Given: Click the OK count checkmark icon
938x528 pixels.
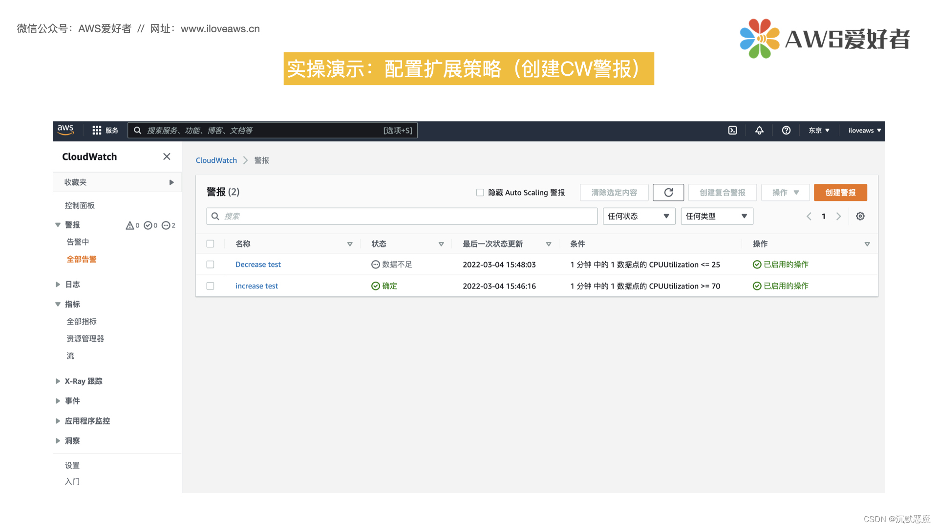Looking at the screenshot, I should click(x=148, y=225).
